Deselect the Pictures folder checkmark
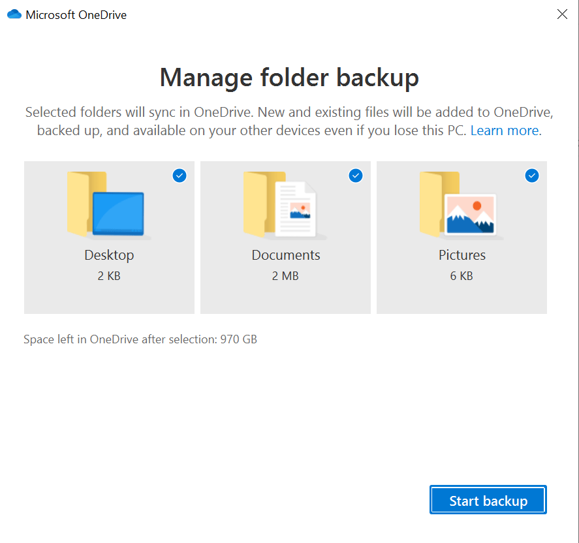The height and width of the screenshot is (543, 579). [532, 176]
